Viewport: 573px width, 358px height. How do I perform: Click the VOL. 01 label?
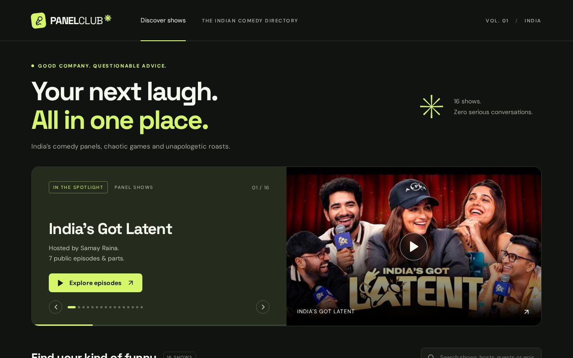497,21
